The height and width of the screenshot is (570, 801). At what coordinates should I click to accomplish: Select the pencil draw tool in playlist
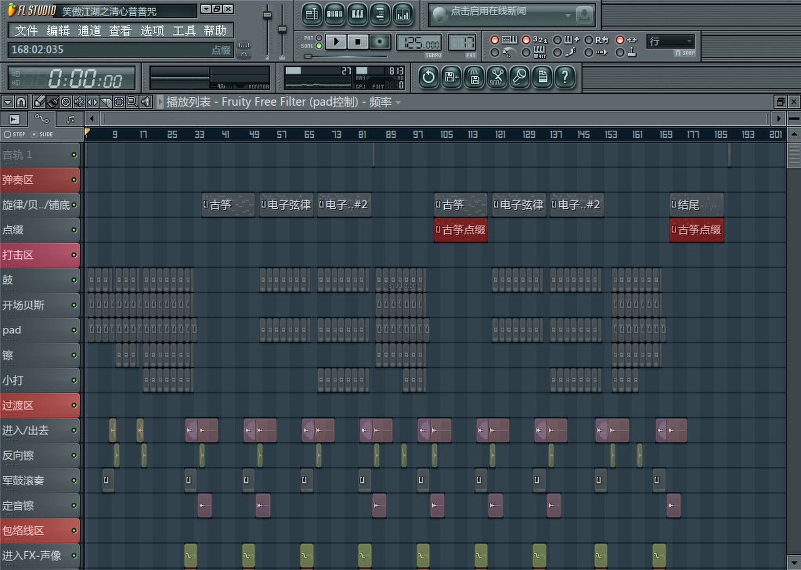pyautogui.click(x=39, y=102)
